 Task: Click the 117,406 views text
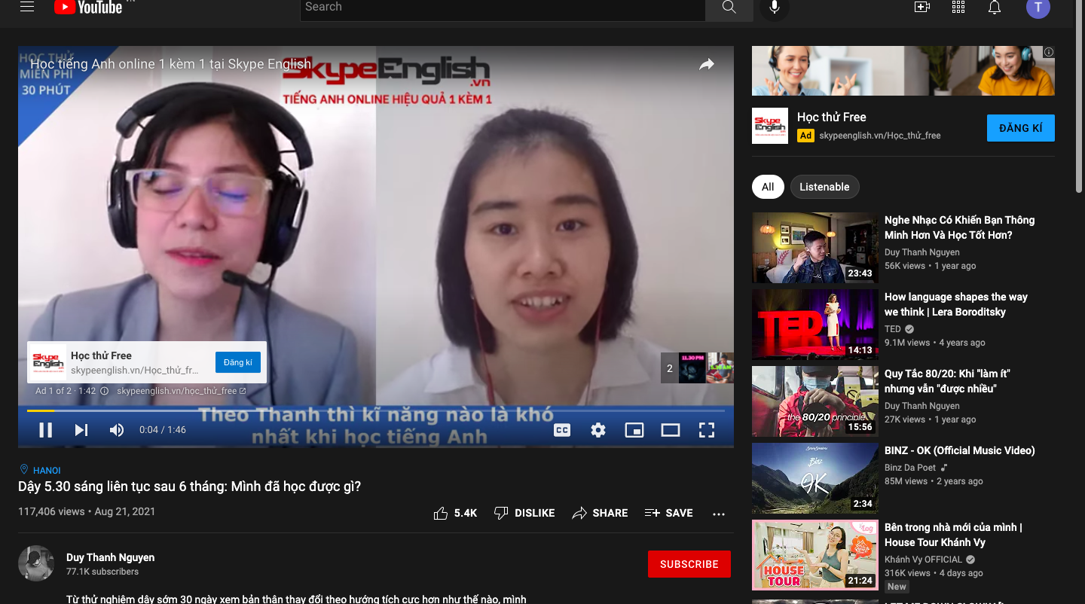51,511
